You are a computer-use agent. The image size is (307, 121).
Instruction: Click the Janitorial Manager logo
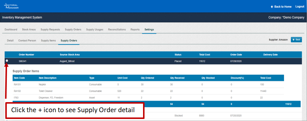pyautogui.click(x=11, y=6)
